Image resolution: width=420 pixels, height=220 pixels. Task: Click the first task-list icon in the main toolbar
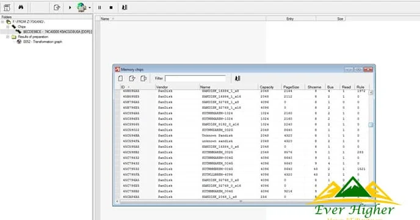pos(7,7)
